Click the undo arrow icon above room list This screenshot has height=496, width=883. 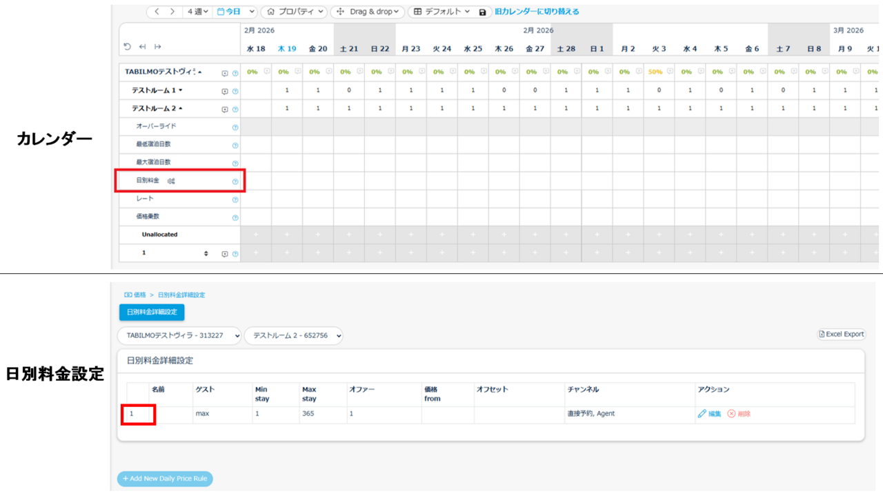(128, 47)
